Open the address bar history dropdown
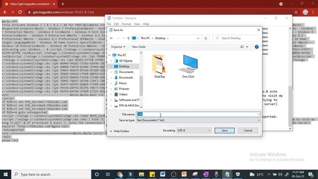This screenshot has width=318, height=179. 198,38
